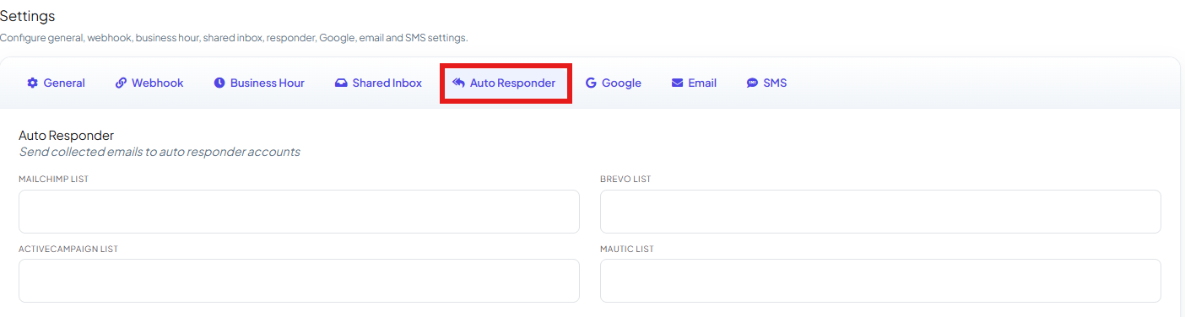Click the Auto Responder section heading
The width and height of the screenshot is (1185, 317).
(x=66, y=135)
